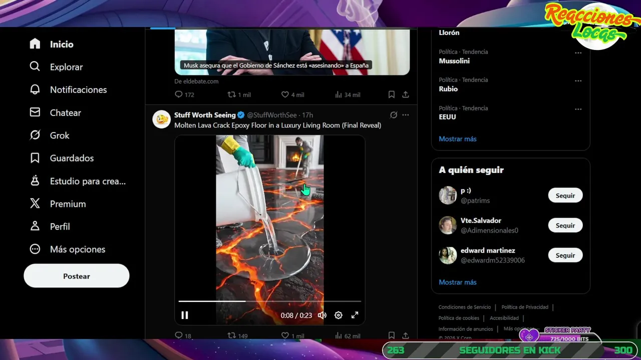641x360 pixels.
Task: Enter fullscreen on the lava video
Action: tap(355, 315)
